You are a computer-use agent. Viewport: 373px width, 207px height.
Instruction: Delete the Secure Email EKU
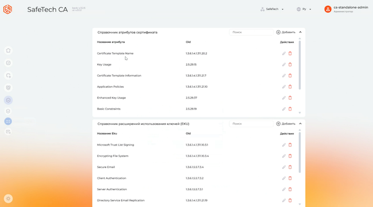[x=290, y=167]
